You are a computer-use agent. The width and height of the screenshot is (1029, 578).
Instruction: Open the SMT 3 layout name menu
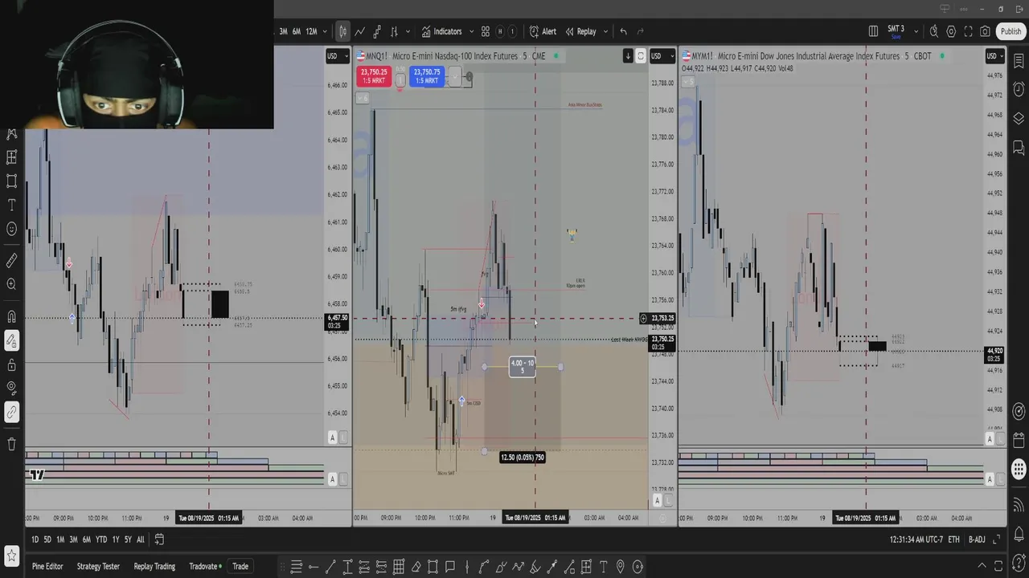click(896, 31)
